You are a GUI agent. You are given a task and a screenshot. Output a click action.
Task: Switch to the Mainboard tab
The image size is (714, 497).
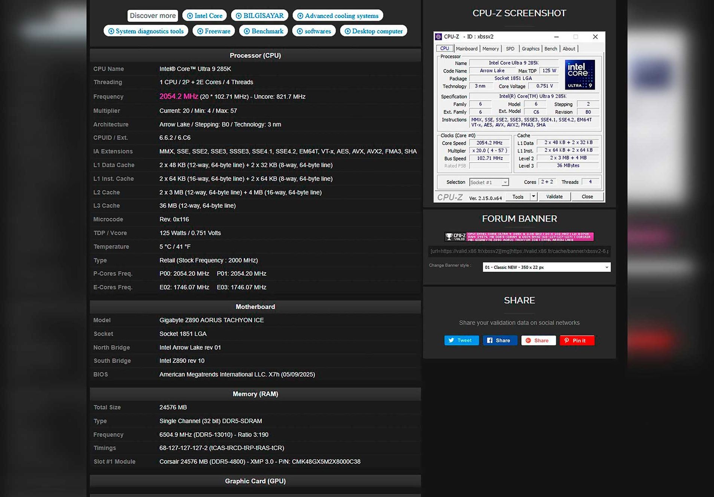point(467,49)
